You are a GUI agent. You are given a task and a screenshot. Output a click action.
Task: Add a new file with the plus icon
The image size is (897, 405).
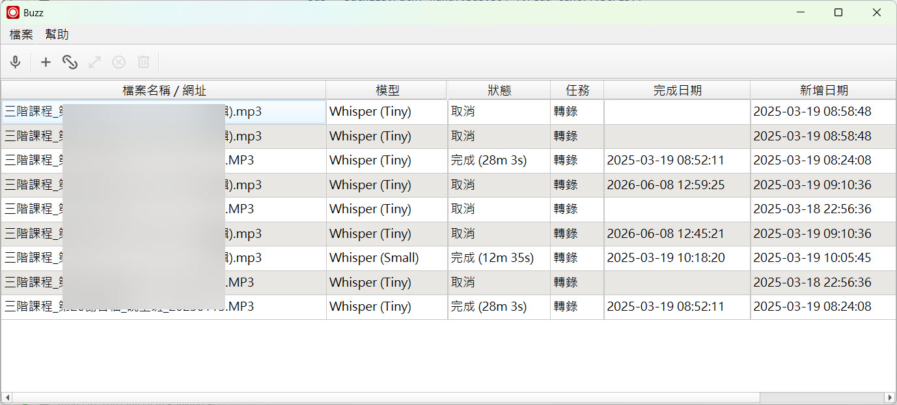click(x=46, y=62)
